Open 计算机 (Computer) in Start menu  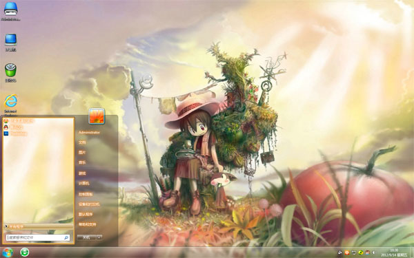tap(83, 183)
